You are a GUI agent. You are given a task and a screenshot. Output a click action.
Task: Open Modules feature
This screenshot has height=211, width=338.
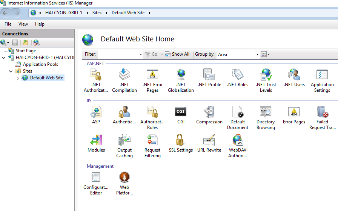pyautogui.click(x=96, y=143)
